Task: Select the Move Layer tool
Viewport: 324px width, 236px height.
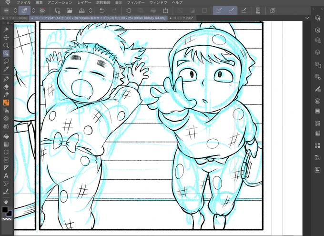Action: (x=6, y=38)
